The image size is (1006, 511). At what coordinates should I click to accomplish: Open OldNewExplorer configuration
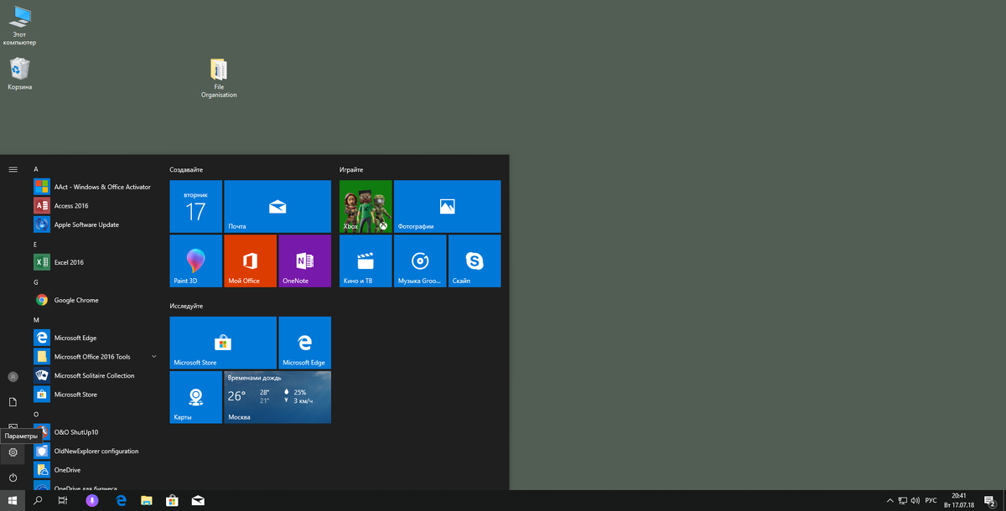[x=96, y=451]
